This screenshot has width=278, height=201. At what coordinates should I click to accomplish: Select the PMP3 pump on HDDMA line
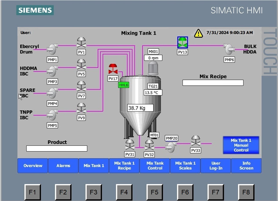click(52, 70)
